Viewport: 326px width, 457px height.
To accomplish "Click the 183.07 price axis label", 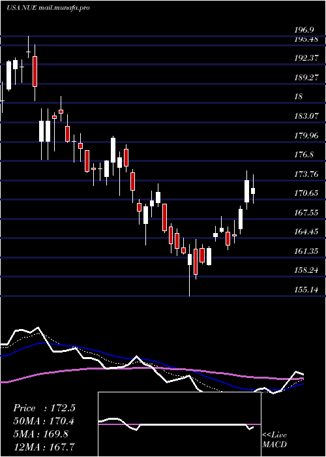I will (306, 116).
